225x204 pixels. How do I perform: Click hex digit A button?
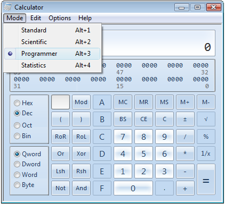coord(102,102)
